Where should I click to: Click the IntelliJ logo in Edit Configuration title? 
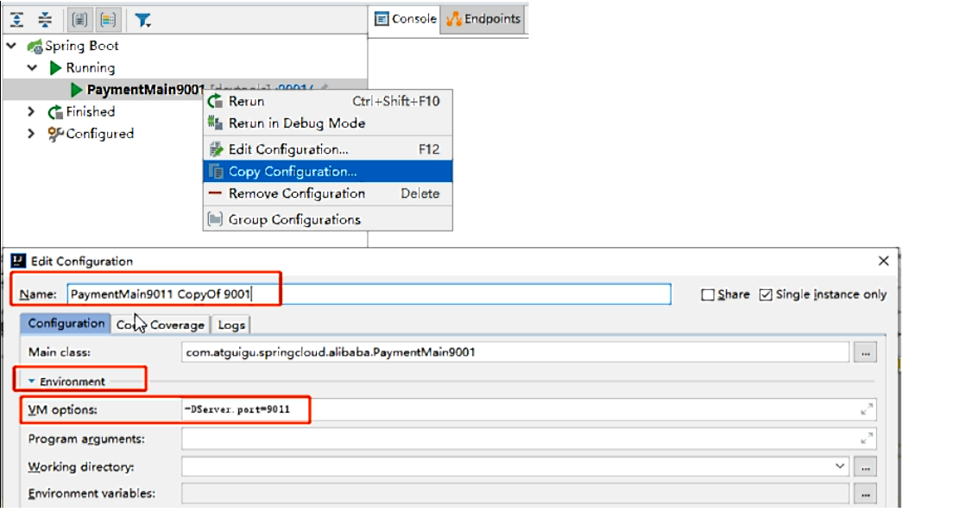tap(18, 262)
